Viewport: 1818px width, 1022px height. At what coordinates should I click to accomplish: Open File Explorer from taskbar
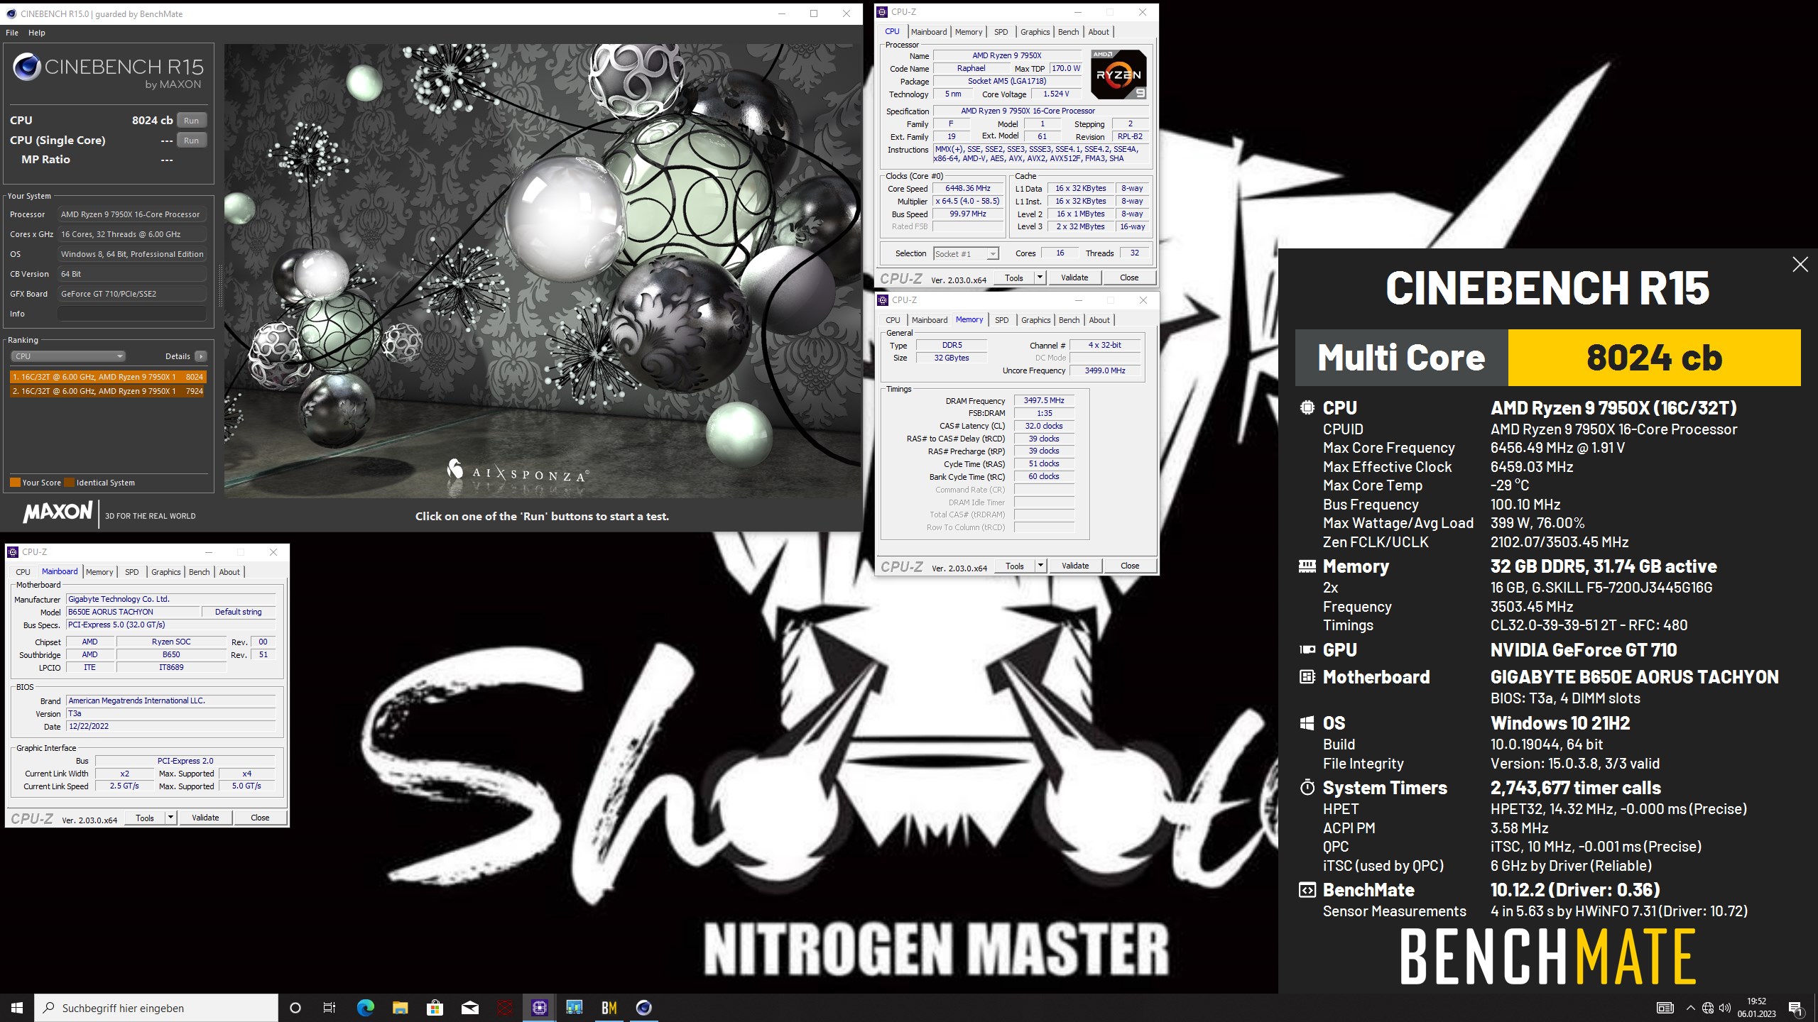click(x=400, y=1008)
